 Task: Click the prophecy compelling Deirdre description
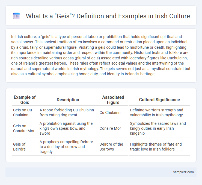(68, 147)
